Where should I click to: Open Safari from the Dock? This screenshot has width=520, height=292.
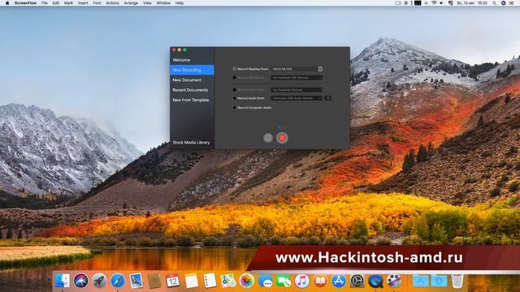pyautogui.click(x=117, y=281)
